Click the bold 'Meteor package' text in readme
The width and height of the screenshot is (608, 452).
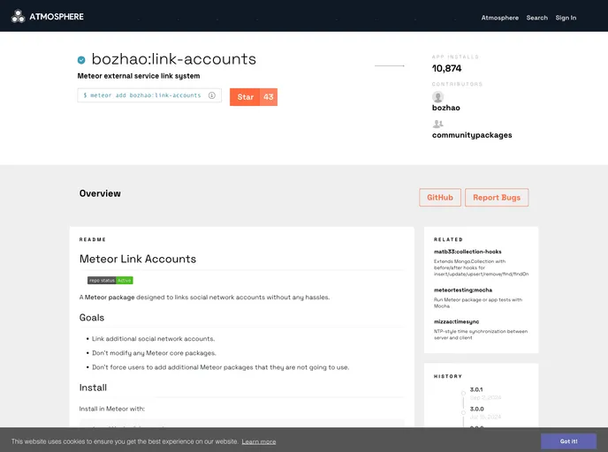point(110,298)
